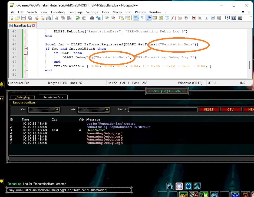Click the Playback macro icon
This screenshot has height=197, width=254.
click(x=207, y=18)
